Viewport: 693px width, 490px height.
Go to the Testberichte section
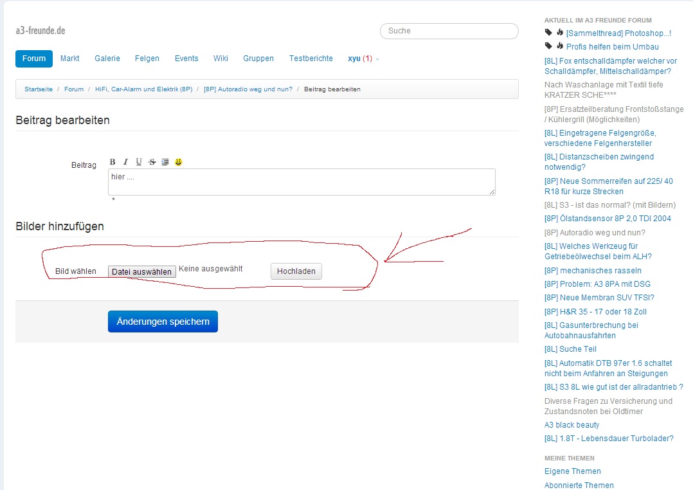[x=311, y=59]
